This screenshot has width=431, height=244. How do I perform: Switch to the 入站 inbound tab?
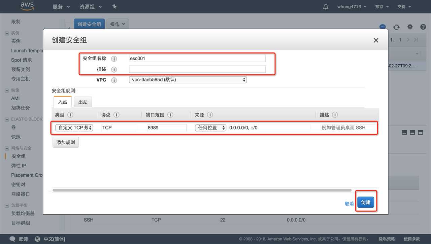pos(63,102)
